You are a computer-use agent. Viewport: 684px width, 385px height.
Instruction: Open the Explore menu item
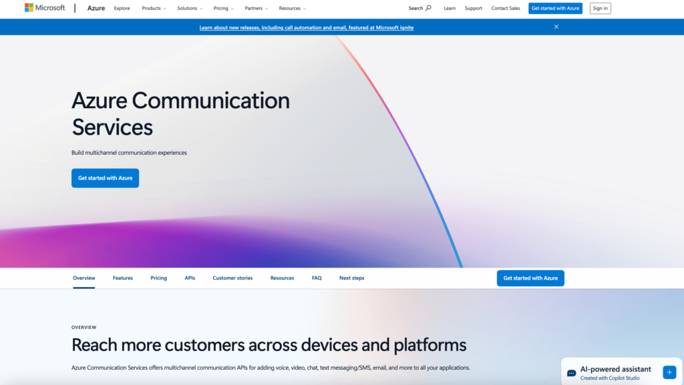tap(122, 9)
